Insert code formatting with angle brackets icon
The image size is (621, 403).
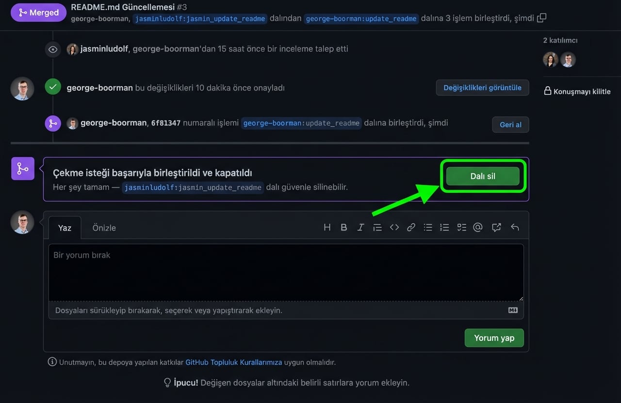(x=394, y=227)
